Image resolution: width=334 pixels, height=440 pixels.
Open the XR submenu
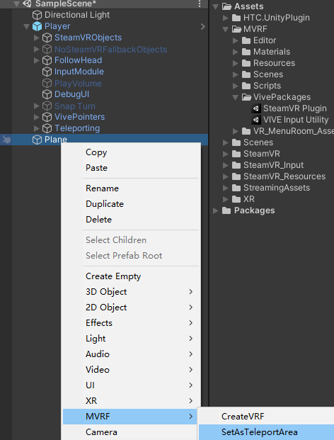(132, 401)
